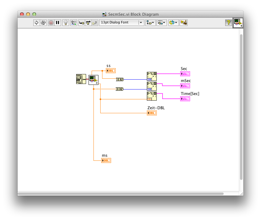Click the Run arrow button
Screen dimensions: 261x220
tap(36, 23)
